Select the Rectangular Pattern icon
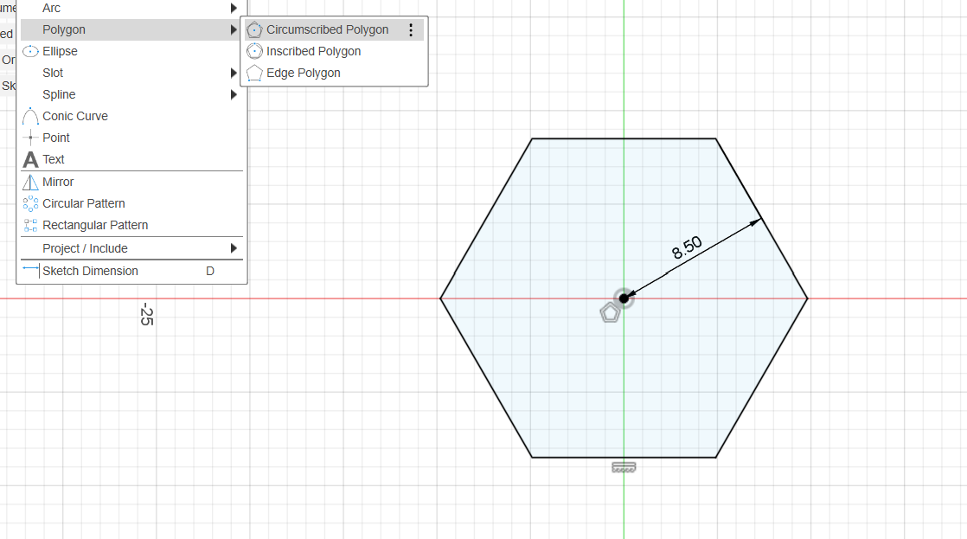Viewport: 967px width, 539px height. (30, 225)
